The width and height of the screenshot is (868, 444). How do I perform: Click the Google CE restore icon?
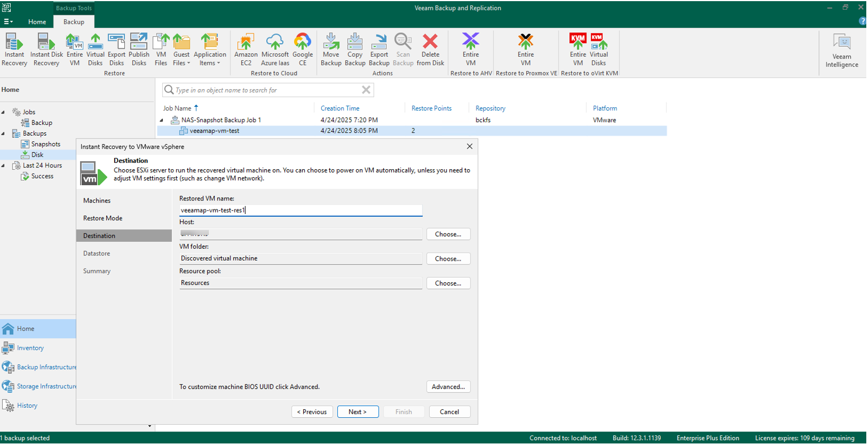pos(303,50)
